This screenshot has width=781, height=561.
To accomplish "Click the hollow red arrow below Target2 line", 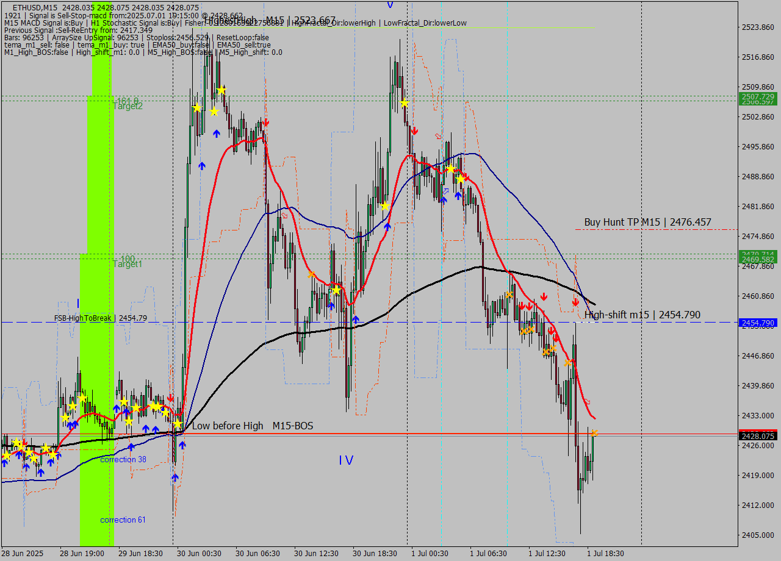I will click(x=438, y=136).
